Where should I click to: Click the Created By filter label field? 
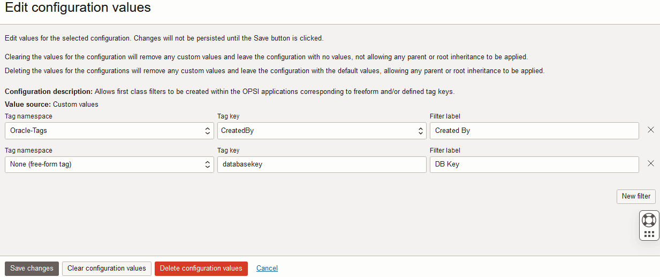point(534,131)
